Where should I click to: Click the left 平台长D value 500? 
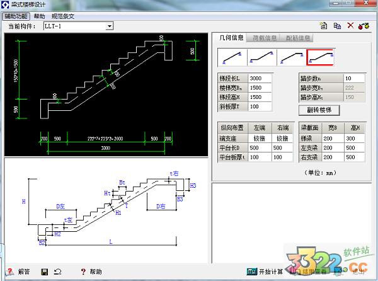click(260, 147)
